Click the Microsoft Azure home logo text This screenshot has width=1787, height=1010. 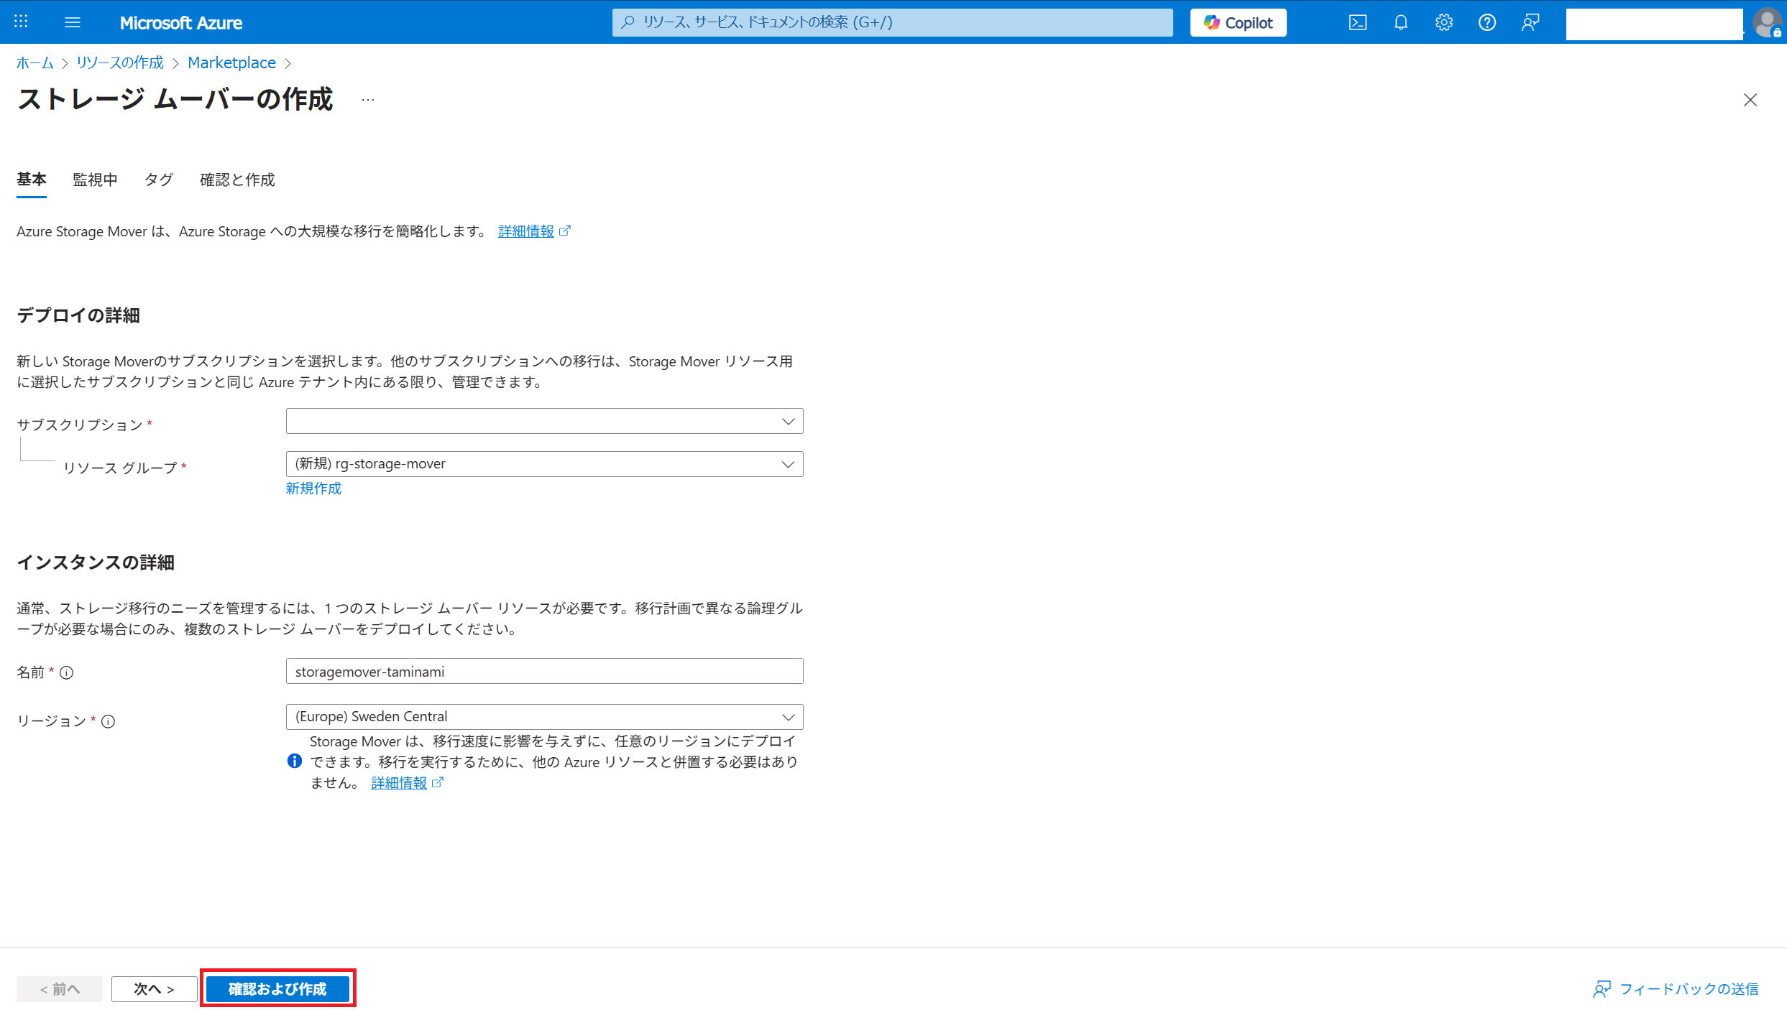[180, 23]
